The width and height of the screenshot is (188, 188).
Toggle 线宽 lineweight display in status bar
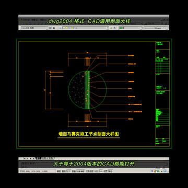click(x=105, y=171)
